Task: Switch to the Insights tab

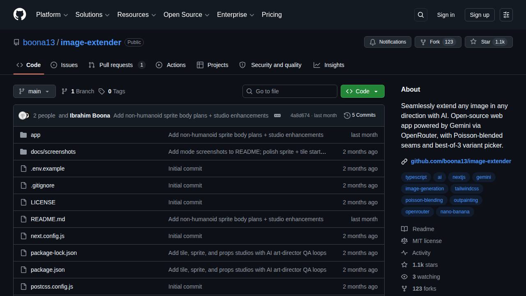Action: (x=329, y=65)
